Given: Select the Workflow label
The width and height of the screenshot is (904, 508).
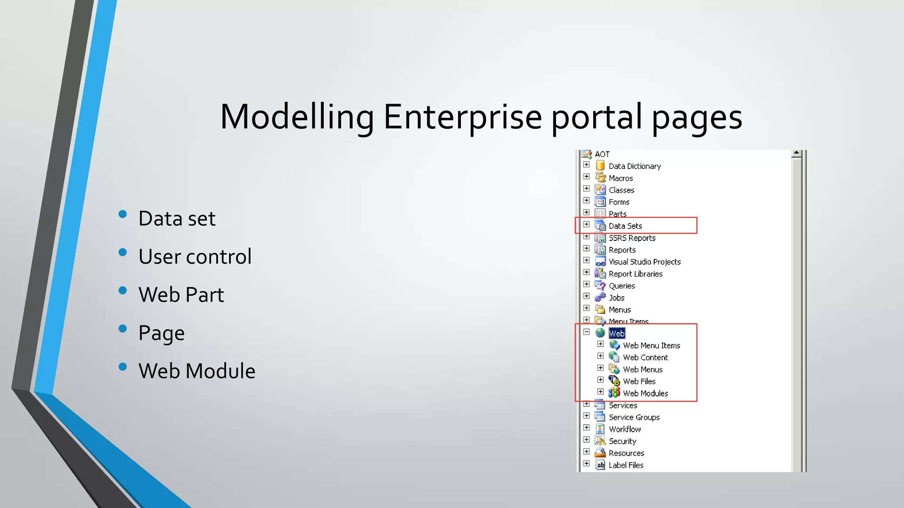Looking at the screenshot, I should pos(625,429).
